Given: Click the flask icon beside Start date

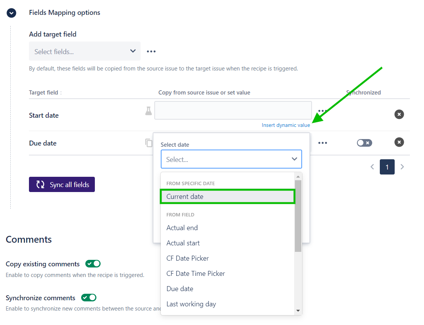Looking at the screenshot, I should click(x=149, y=111).
